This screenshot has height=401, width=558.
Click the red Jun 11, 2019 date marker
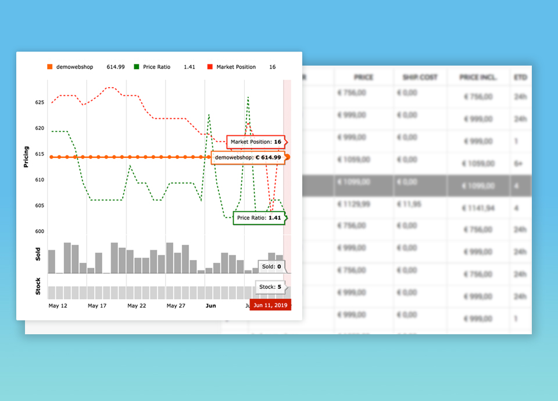coord(270,305)
